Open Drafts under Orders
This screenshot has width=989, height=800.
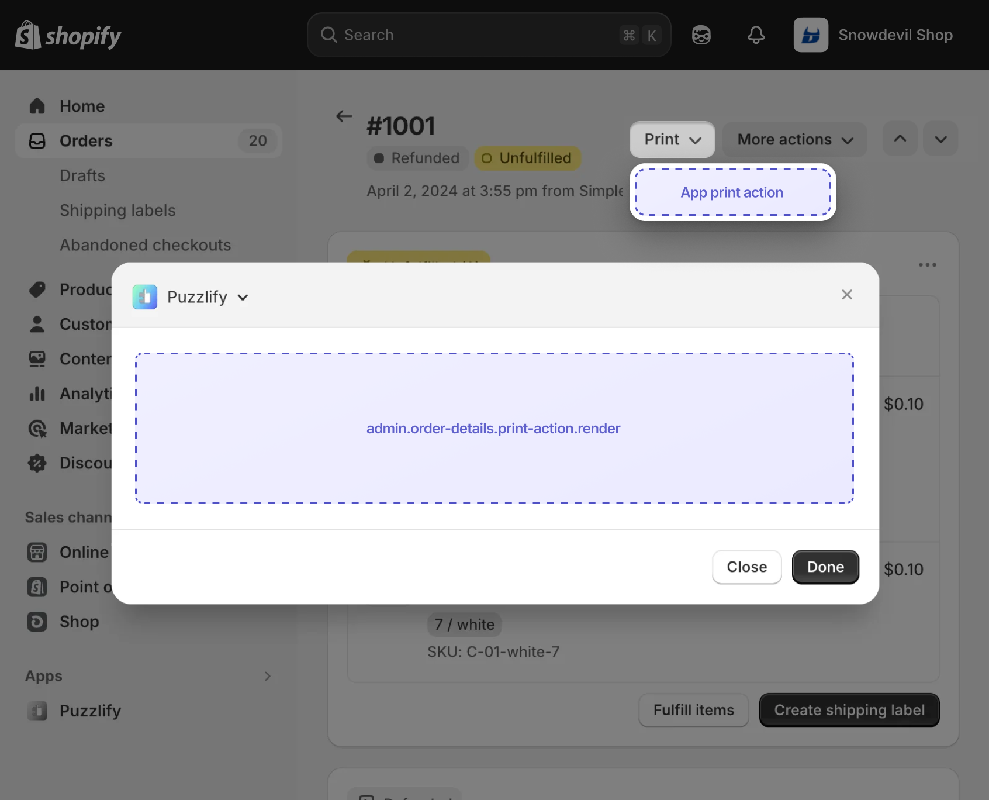click(x=82, y=175)
